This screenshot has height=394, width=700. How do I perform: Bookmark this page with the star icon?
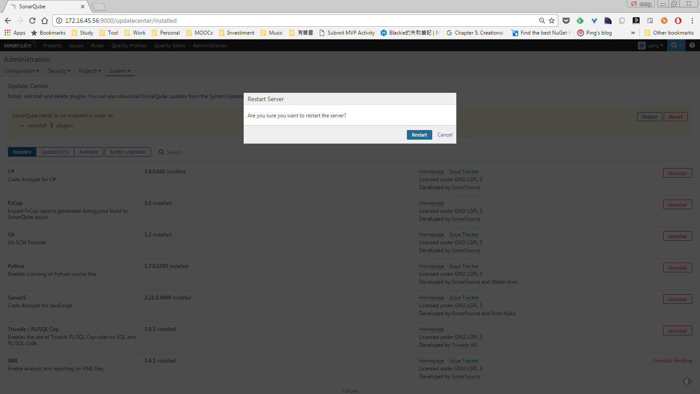(x=552, y=21)
